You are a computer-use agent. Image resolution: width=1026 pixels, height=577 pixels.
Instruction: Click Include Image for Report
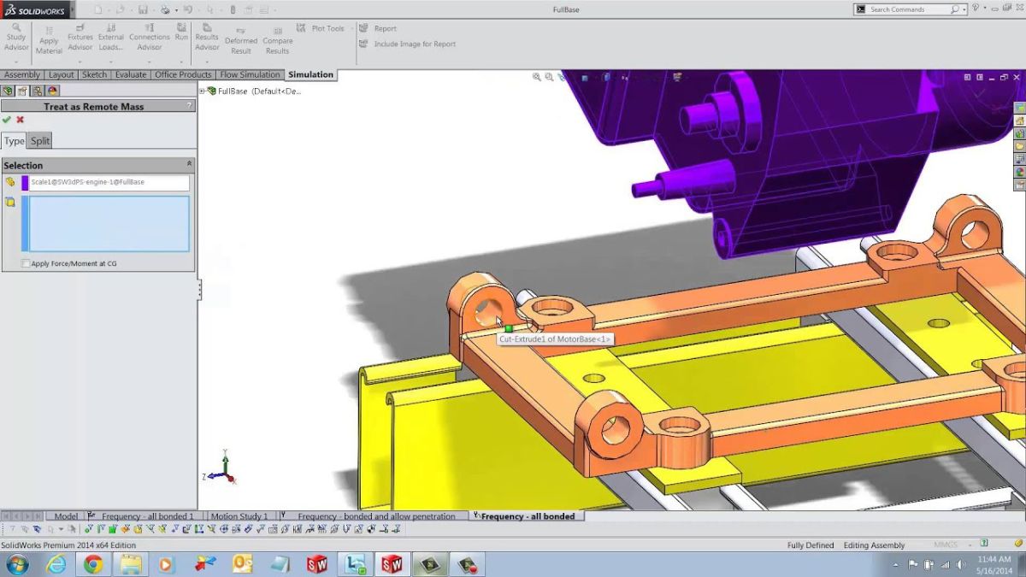pos(414,44)
